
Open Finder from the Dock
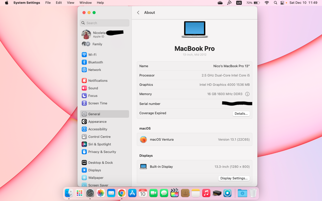click(x=69, y=193)
